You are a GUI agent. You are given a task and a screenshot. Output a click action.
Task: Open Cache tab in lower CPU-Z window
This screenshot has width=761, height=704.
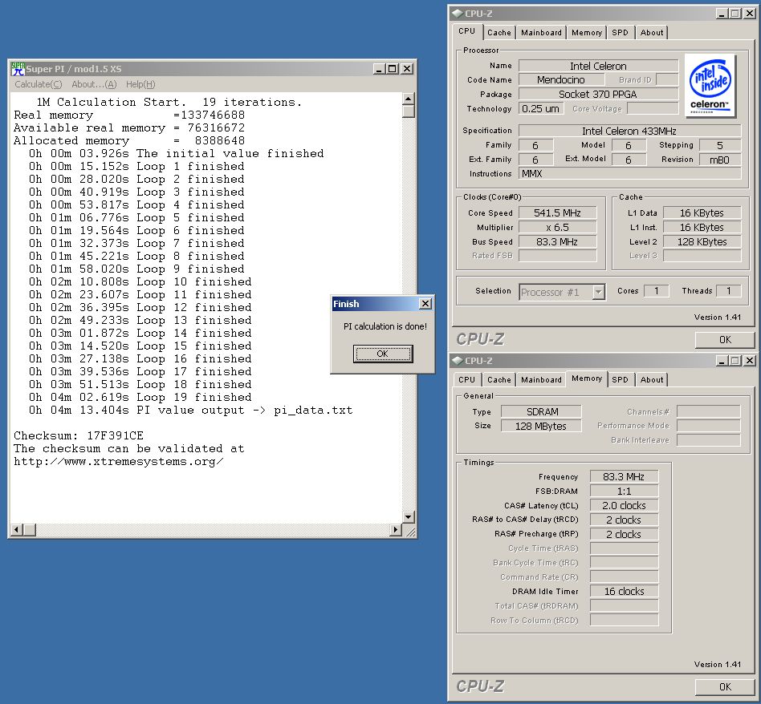(x=499, y=379)
